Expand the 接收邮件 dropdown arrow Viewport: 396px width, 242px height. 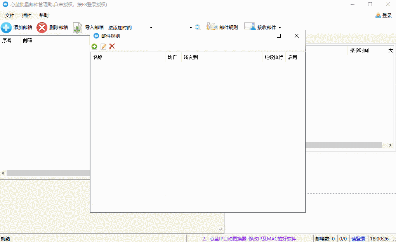click(279, 28)
